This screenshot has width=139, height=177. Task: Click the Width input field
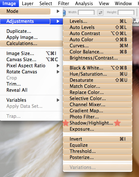86,12
